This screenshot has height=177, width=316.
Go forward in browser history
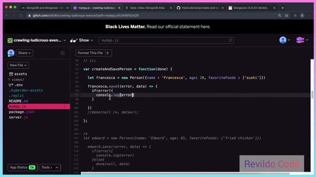14,15
